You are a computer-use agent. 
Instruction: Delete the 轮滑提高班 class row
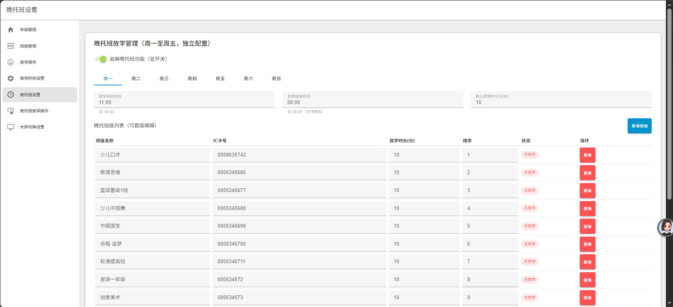pyautogui.click(x=587, y=262)
